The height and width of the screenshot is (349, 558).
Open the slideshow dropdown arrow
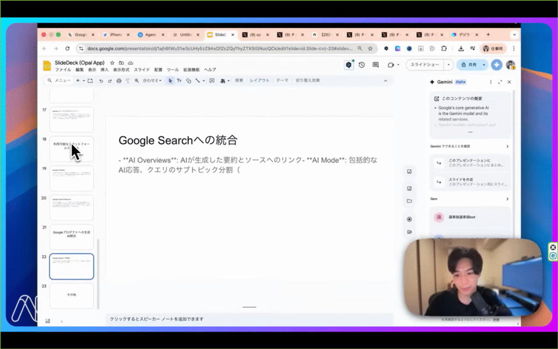click(x=448, y=65)
